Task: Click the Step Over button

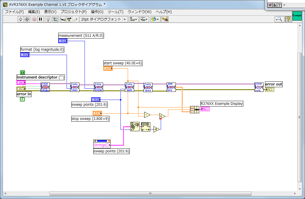Action: (69, 19)
